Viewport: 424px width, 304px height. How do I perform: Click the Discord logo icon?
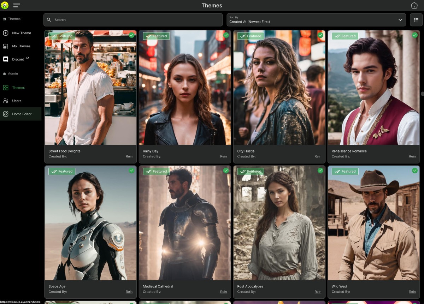pyautogui.click(x=6, y=59)
